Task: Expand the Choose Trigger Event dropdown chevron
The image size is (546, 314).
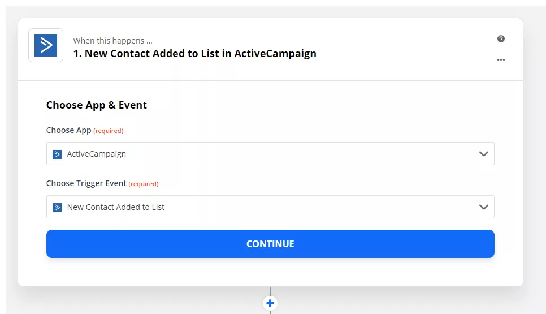Action: tap(484, 207)
